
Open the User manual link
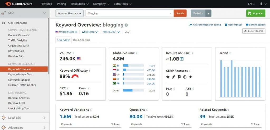click(x=234, y=25)
